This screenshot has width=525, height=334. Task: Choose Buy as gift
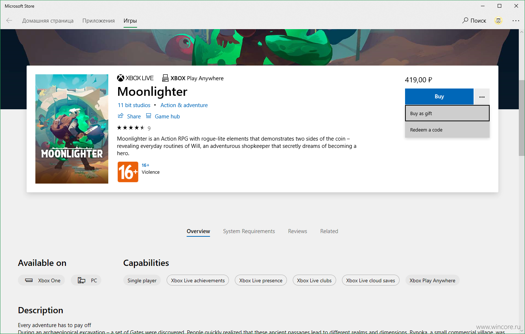pyautogui.click(x=447, y=113)
